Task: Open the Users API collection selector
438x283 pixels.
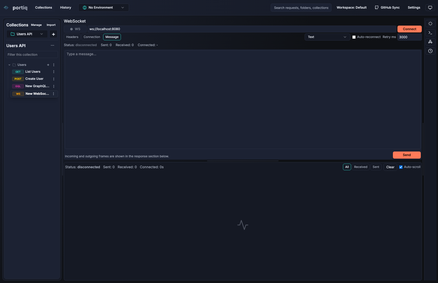Action: click(27, 34)
